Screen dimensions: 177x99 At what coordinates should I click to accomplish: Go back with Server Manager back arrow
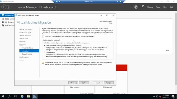pyautogui.click(x=4, y=7)
